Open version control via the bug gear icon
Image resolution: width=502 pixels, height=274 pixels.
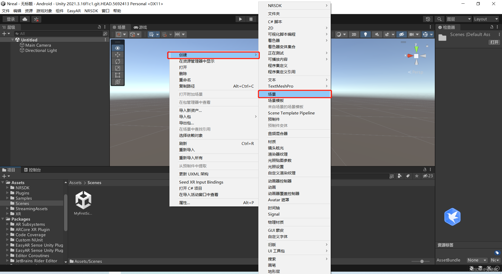pyautogui.click(x=36, y=19)
